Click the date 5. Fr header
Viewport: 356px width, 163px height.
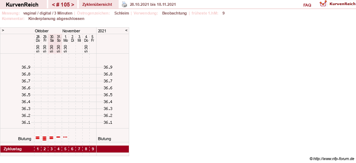tap(93, 38)
